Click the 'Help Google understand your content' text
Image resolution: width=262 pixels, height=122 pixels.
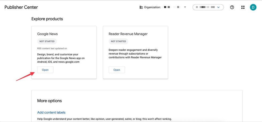coord(105,119)
